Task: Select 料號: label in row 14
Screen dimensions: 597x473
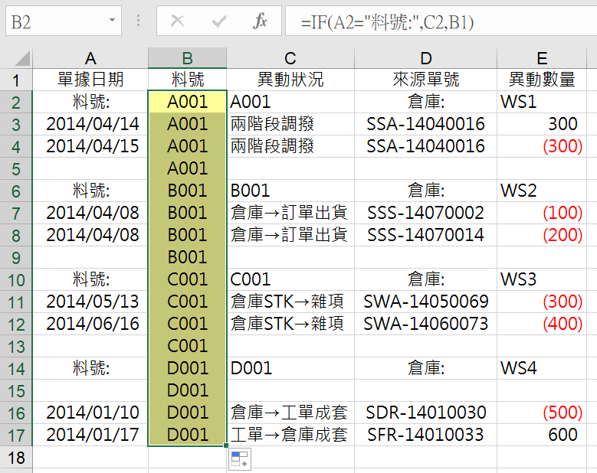Action: pos(90,368)
